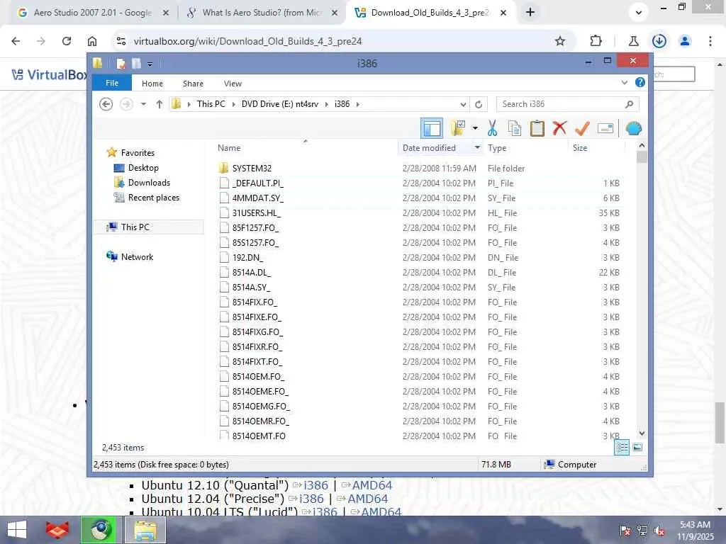The width and height of the screenshot is (726, 544).
Task: Open the File menu in Explorer
Action: tap(112, 83)
